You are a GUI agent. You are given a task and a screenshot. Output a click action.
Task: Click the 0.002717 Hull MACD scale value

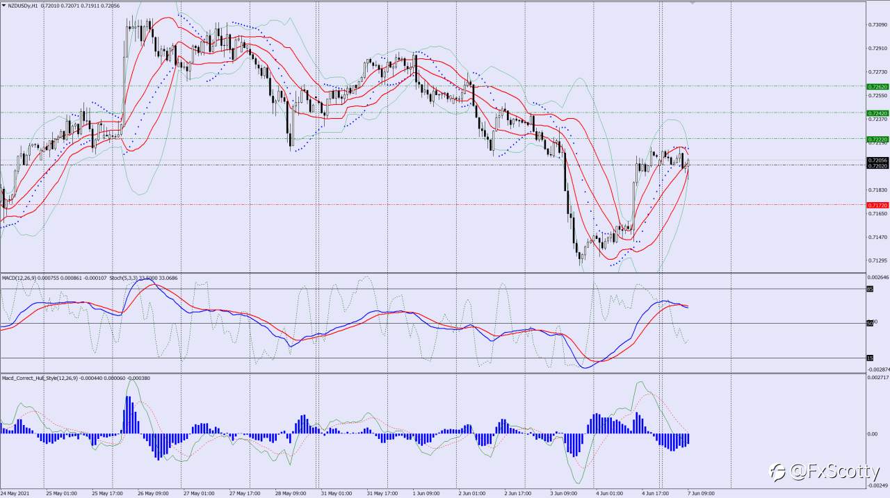tap(878, 377)
